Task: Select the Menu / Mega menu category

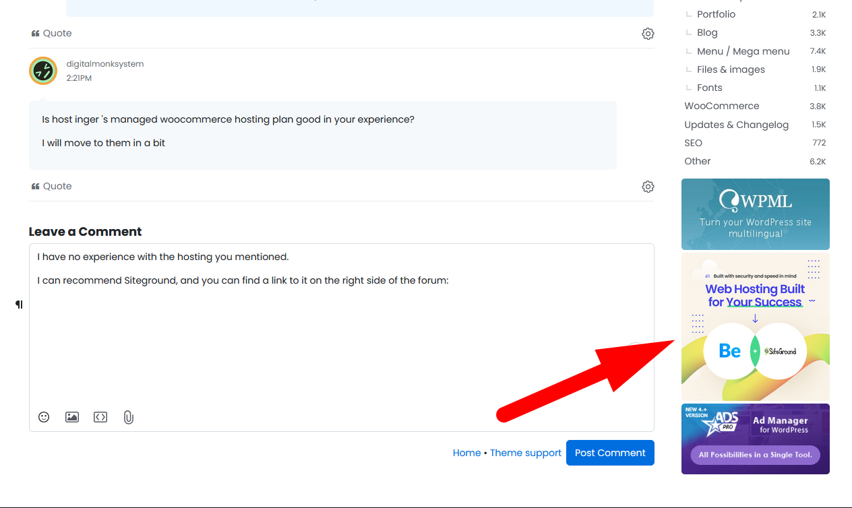Action: [743, 51]
